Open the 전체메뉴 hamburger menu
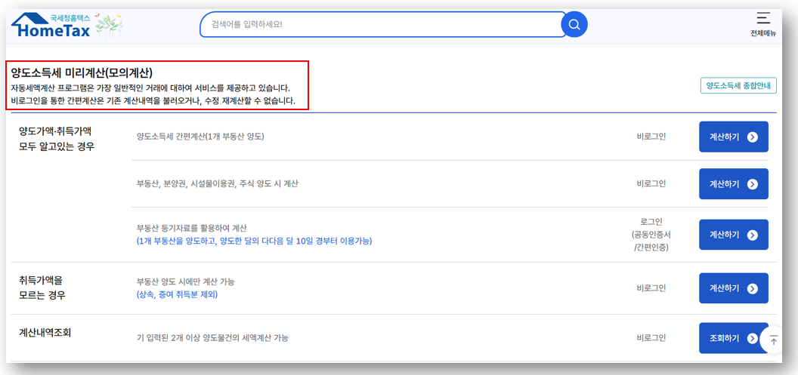798x375 pixels. pyautogui.click(x=763, y=24)
